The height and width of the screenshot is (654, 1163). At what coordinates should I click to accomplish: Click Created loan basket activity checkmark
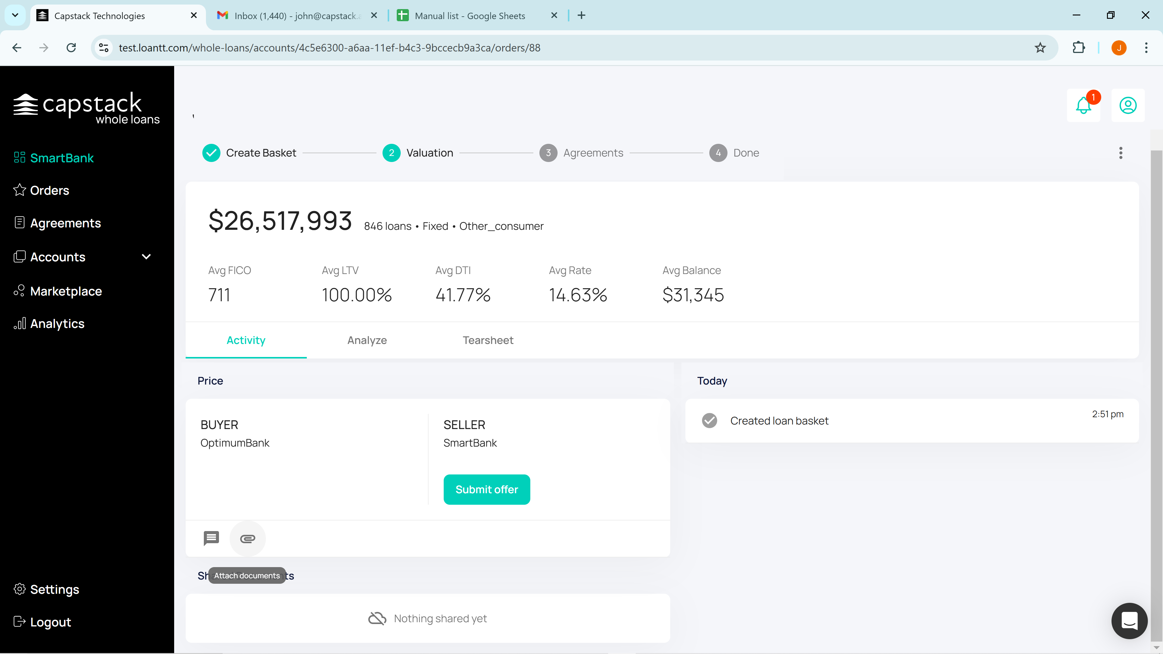click(x=709, y=421)
